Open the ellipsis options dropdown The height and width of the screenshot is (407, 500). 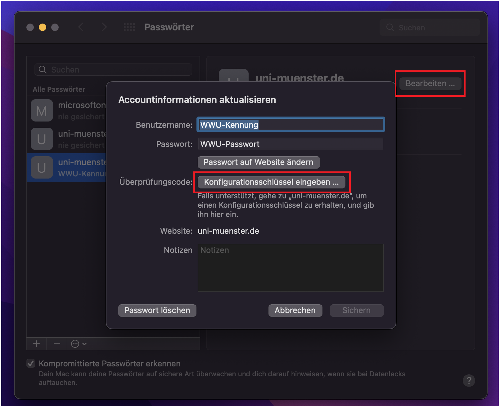coord(78,343)
